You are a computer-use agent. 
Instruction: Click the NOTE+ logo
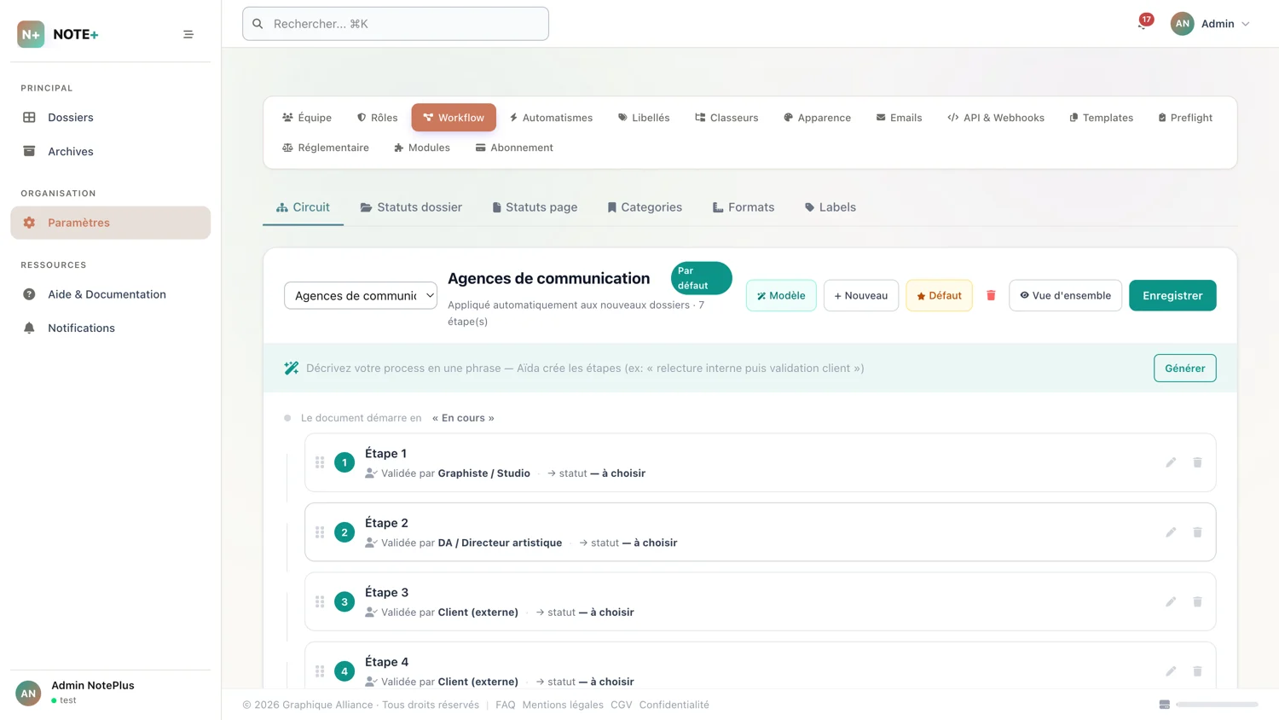[58, 34]
